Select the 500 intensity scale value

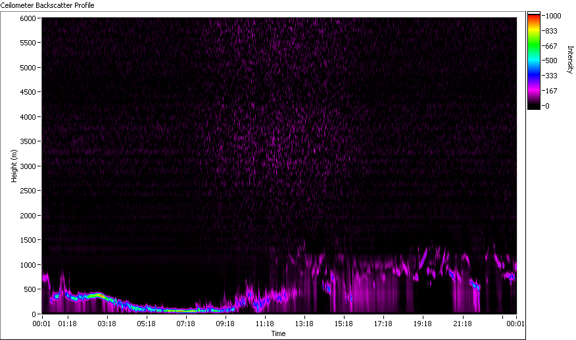pyautogui.click(x=551, y=61)
